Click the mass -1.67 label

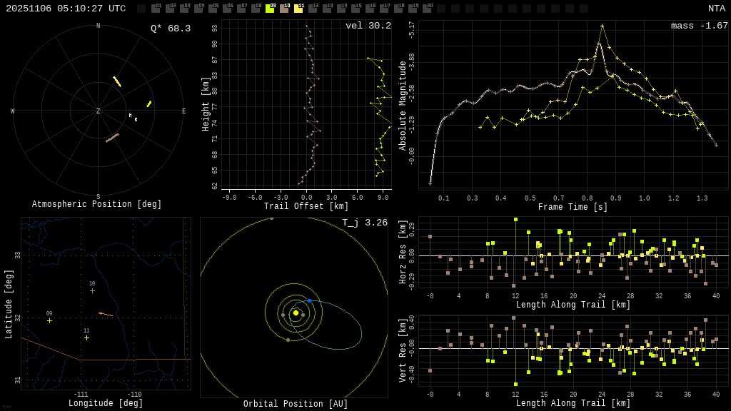pos(699,26)
